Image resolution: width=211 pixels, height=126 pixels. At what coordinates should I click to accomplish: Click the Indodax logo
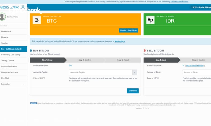tap(9, 7)
